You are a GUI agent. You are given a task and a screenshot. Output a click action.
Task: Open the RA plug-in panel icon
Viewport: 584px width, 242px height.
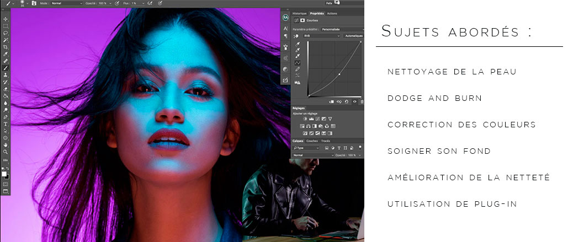pos(286,18)
